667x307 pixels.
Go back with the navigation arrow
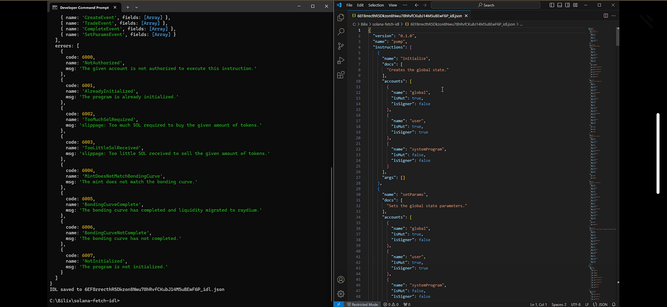coord(416,5)
